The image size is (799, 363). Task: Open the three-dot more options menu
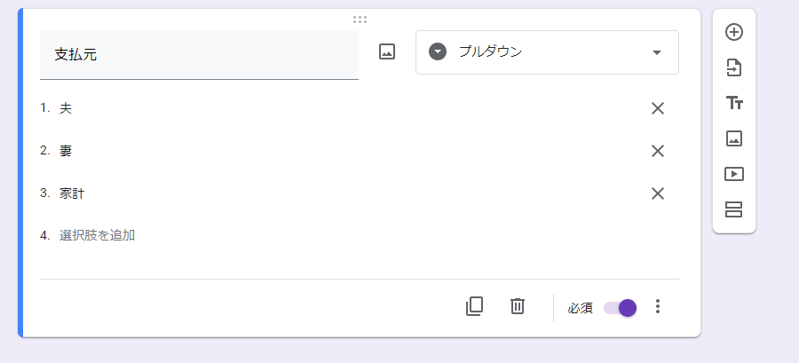coord(658,306)
